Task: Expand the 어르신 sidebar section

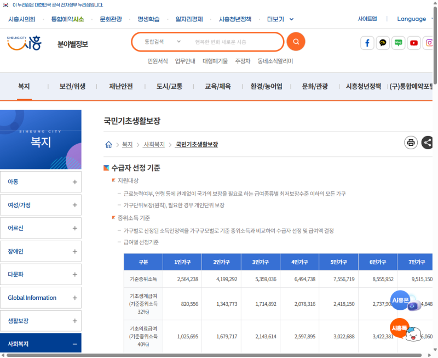Action: click(41, 228)
